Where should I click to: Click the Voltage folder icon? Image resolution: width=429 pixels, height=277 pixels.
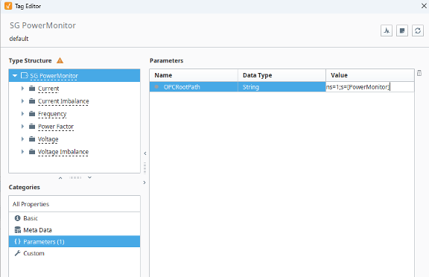click(x=32, y=139)
